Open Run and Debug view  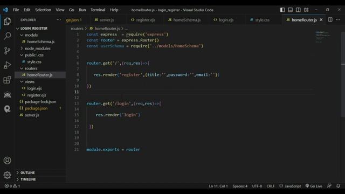(x=7, y=65)
